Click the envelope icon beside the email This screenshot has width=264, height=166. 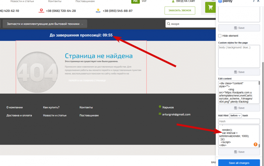click(x=160, y=114)
